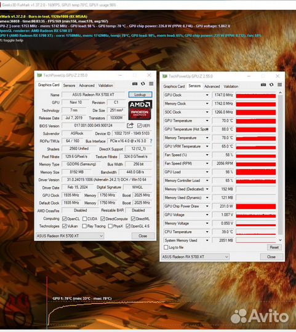
Task: Click the scroll down arrow in the Sensors list
Action: click(281, 240)
